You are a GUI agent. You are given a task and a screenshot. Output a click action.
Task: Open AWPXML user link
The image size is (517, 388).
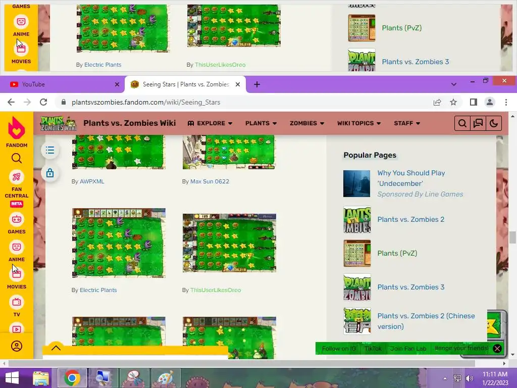[92, 181]
